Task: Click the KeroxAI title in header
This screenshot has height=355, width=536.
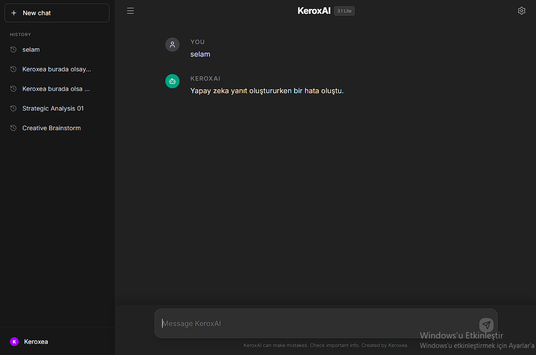Action: coord(314,11)
